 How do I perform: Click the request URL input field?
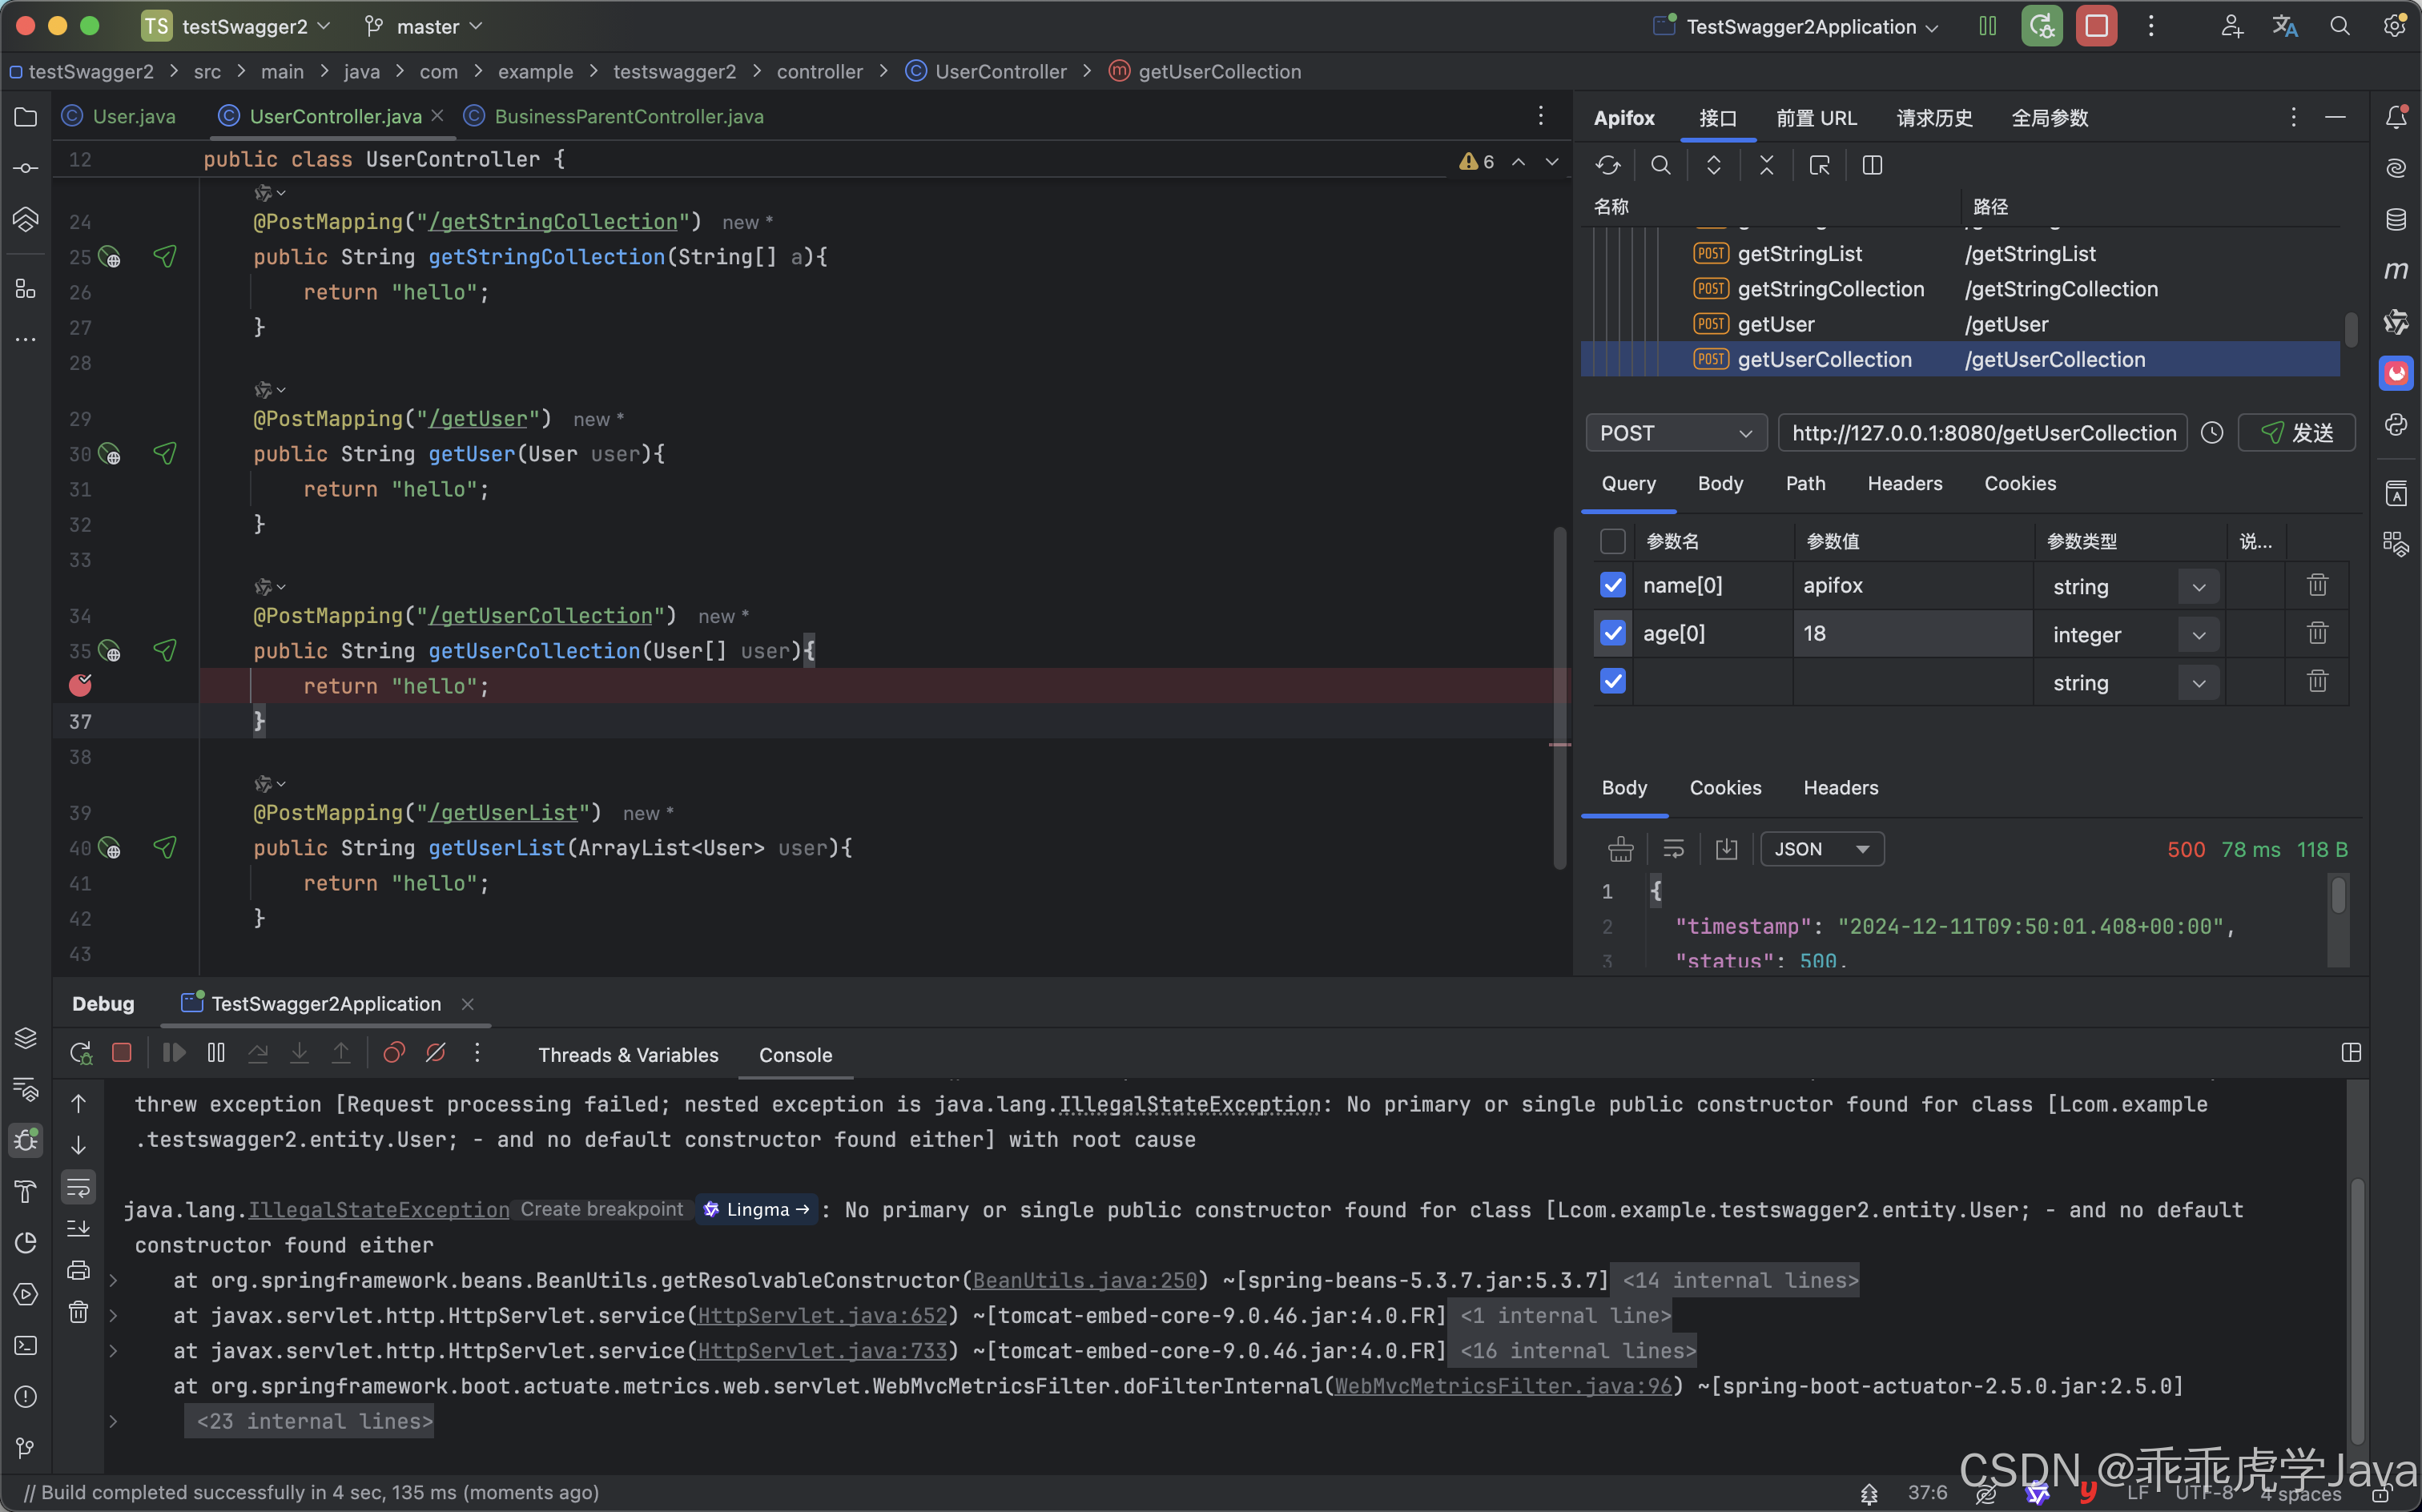click(x=1982, y=433)
